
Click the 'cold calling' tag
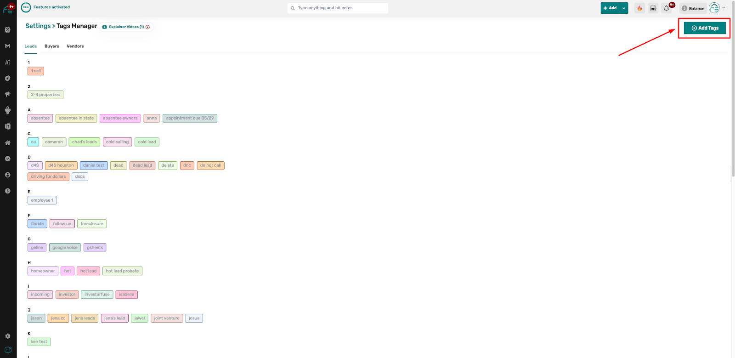(x=118, y=142)
